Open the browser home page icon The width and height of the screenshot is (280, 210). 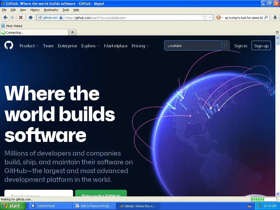coord(31,17)
